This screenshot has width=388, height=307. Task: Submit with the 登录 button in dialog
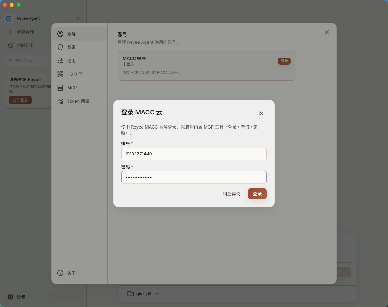[257, 194]
